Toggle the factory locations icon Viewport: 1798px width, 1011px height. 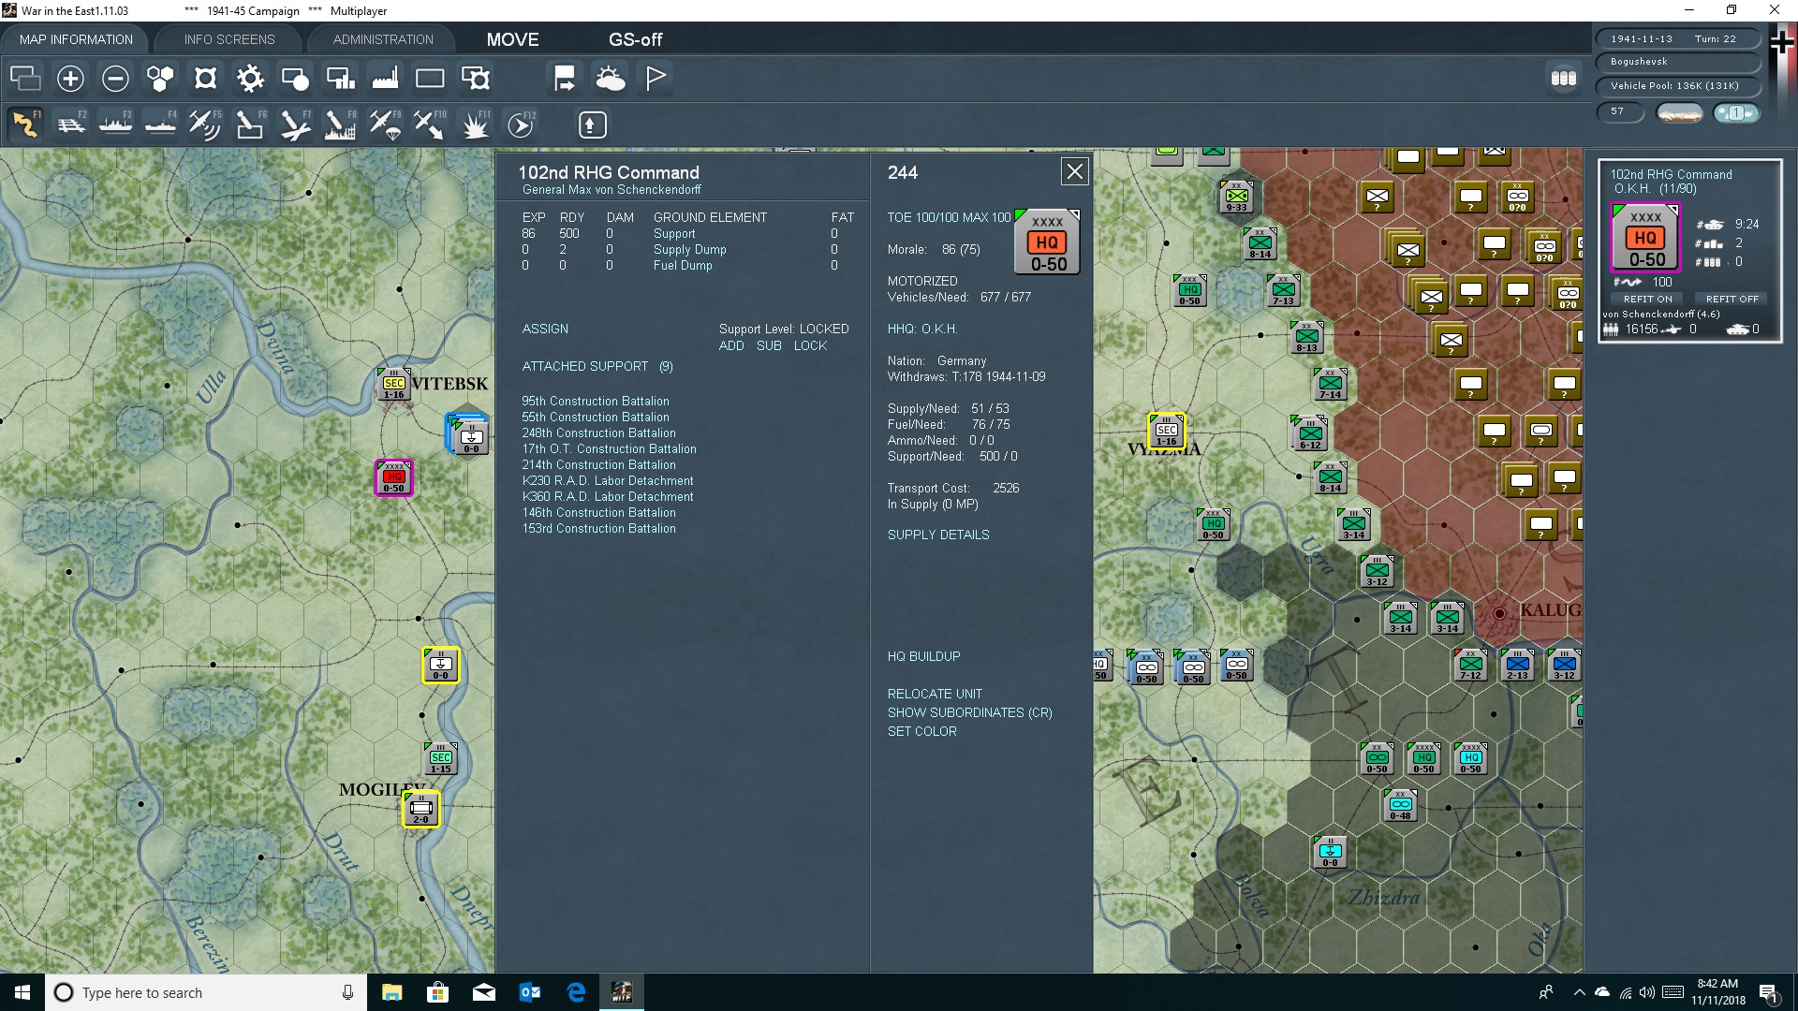click(385, 79)
